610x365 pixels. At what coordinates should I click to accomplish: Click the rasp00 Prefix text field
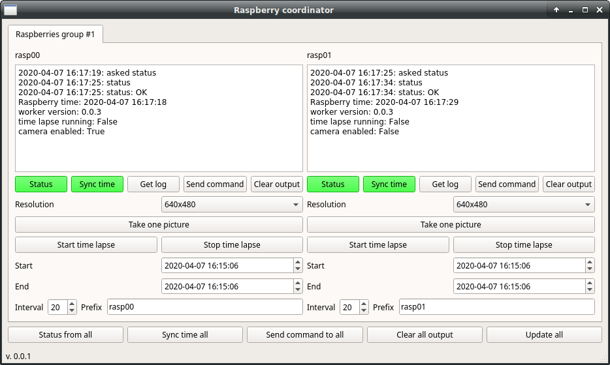coord(204,307)
